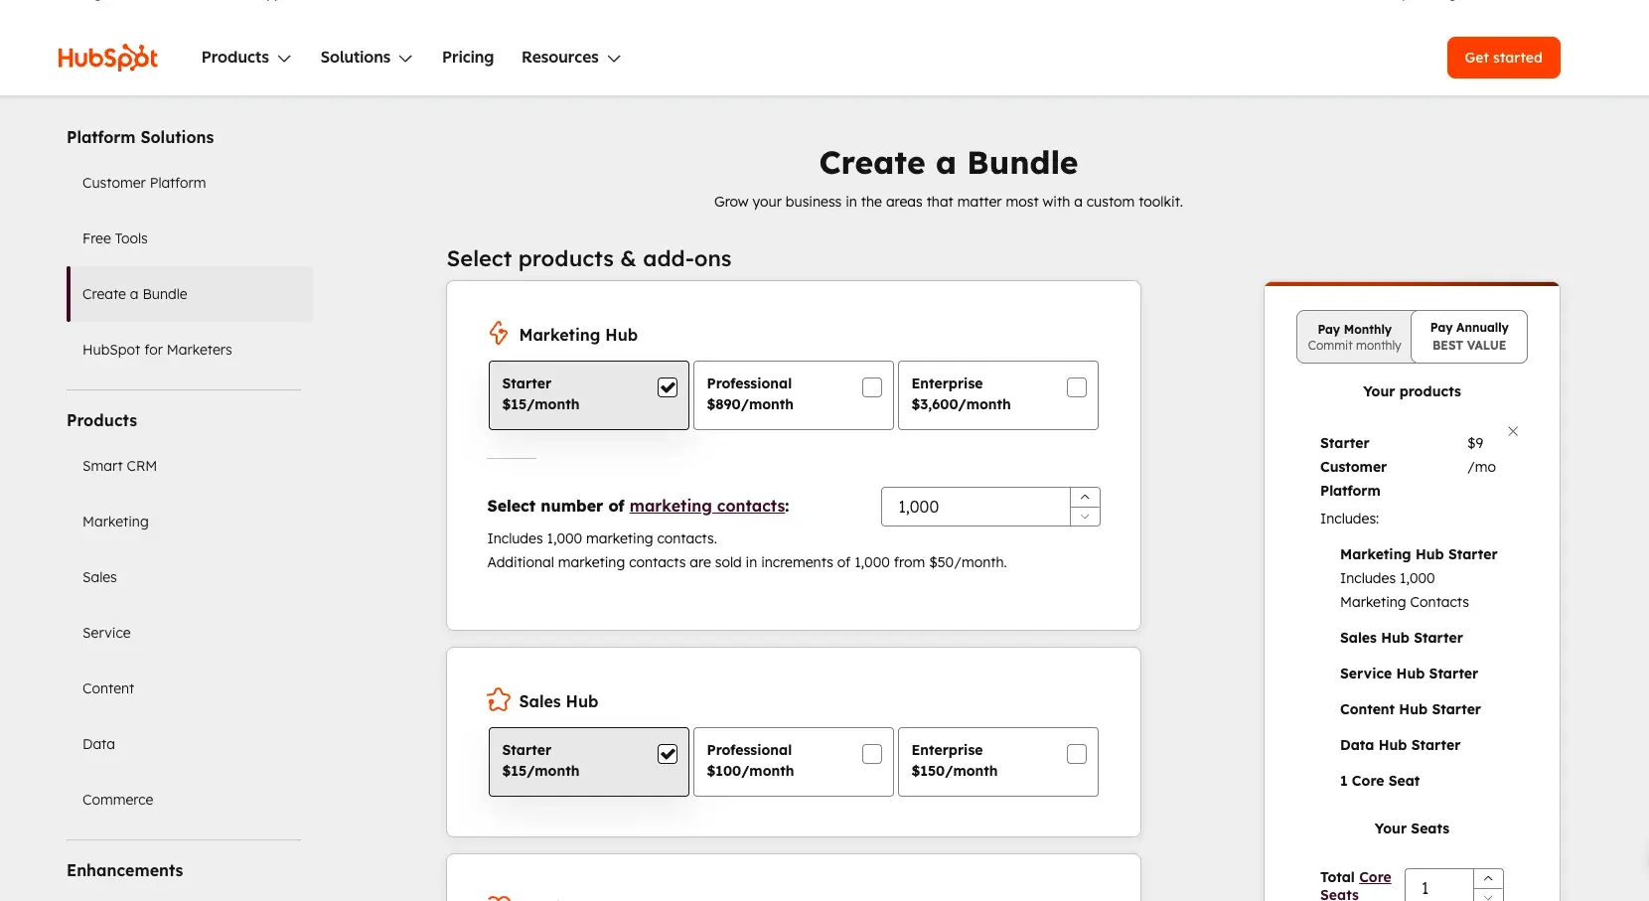The image size is (1649, 901).
Task: Select Sales Hub Professional $100/month checkbox
Action: [872, 754]
